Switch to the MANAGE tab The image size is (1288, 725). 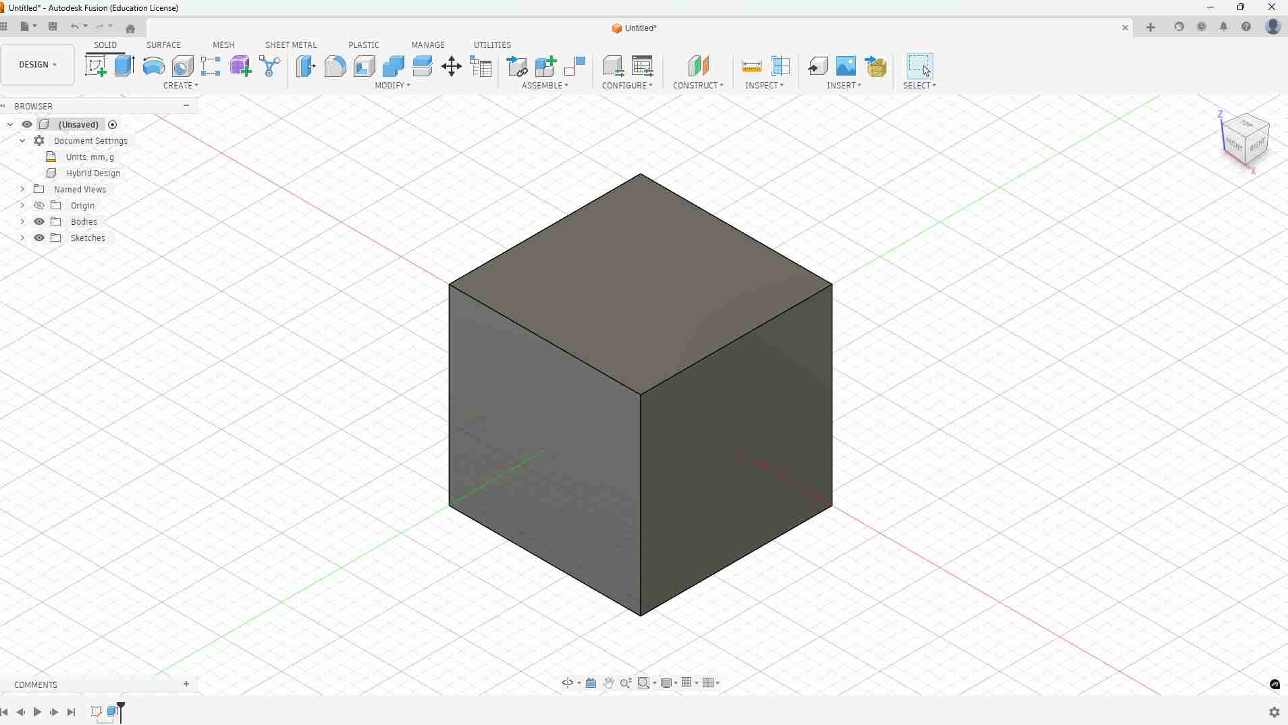428,45
